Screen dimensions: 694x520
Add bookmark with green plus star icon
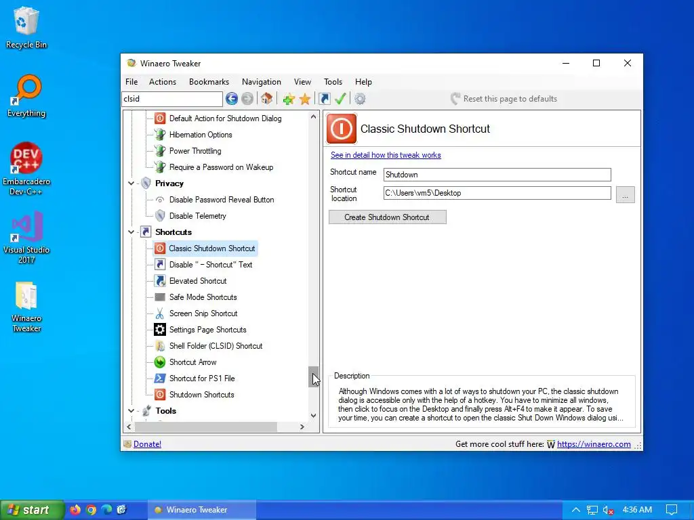tap(289, 99)
